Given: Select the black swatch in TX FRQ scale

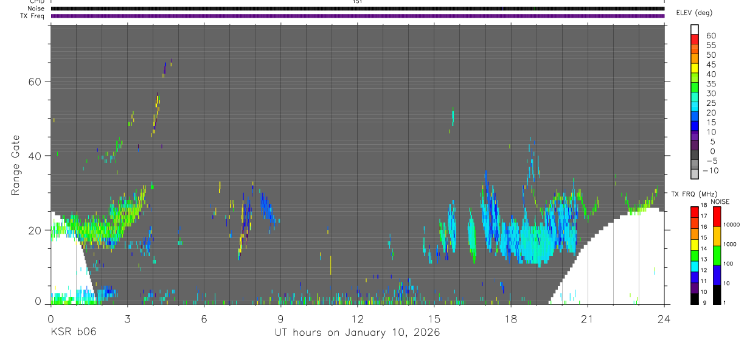Looking at the screenshot, I should pyautogui.click(x=694, y=299).
